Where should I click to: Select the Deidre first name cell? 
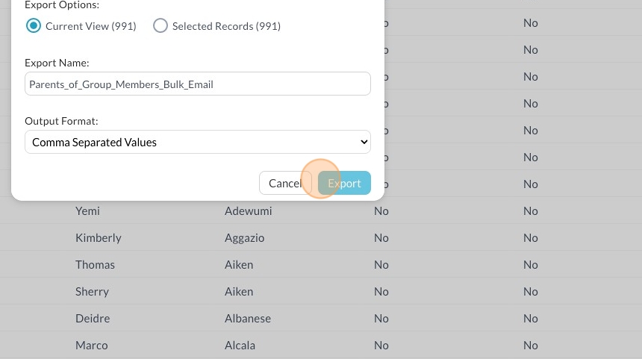(x=93, y=319)
